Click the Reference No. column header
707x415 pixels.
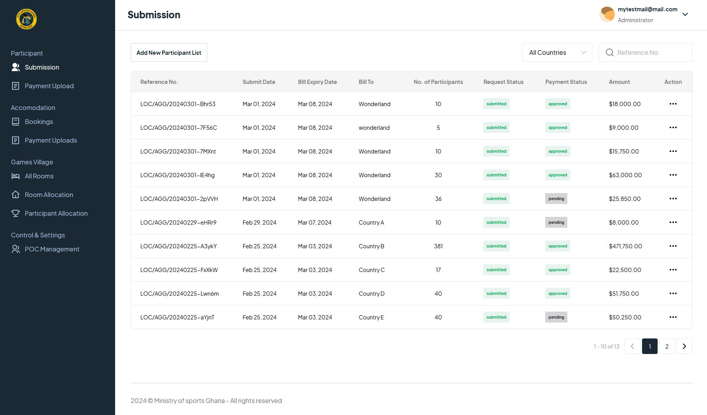[x=159, y=82]
